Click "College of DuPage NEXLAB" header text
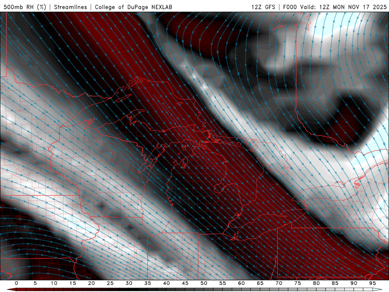 click(x=133, y=7)
